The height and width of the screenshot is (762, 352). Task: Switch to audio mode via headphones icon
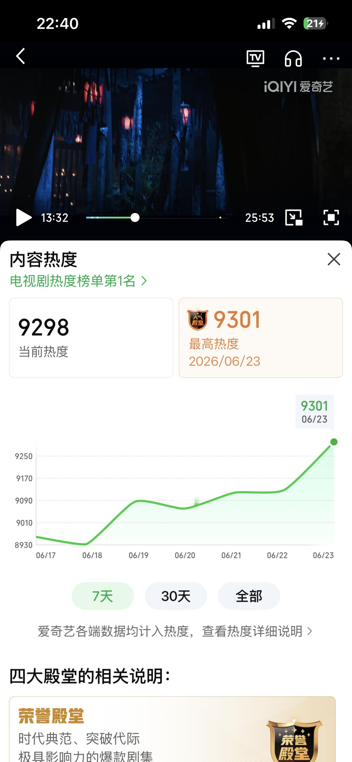293,58
